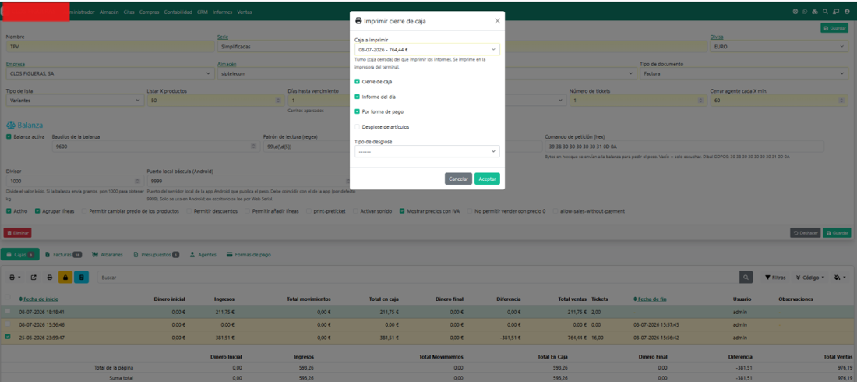This screenshot has height=382, width=857.
Task: Click the blue calculator icon button
Action: pyautogui.click(x=82, y=278)
